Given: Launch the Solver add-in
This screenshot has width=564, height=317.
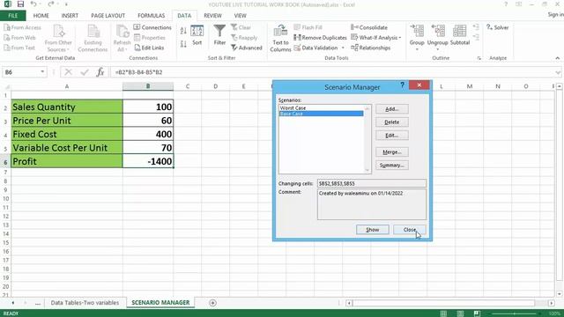Looking at the screenshot, I should coord(497,27).
